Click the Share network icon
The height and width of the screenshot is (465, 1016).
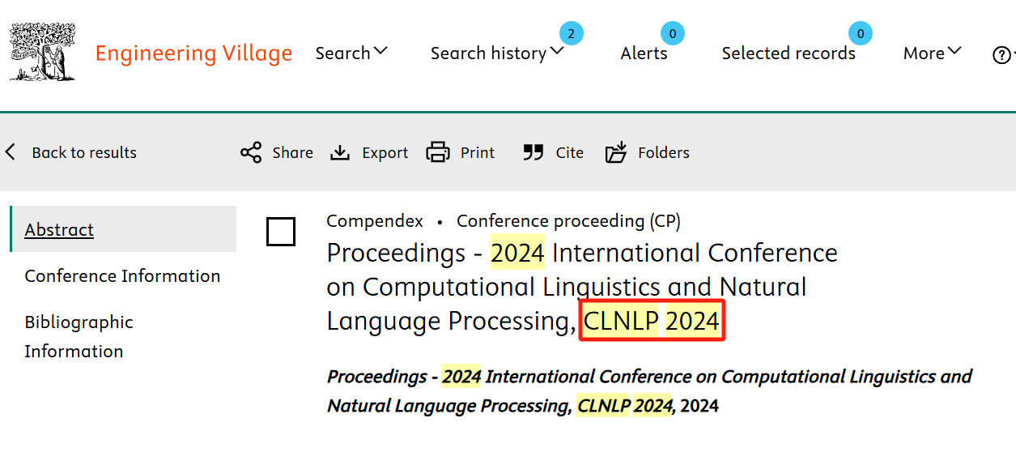(251, 152)
